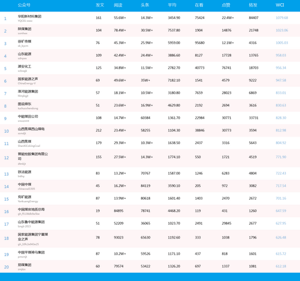Select reading count 78.4W+
Screen dimensions: 300x281
120,30
